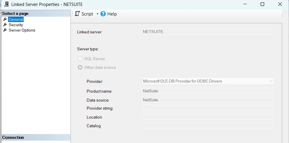Click the Linked server NETSUITE field
This screenshot has height=143, width=289.
click(208, 32)
